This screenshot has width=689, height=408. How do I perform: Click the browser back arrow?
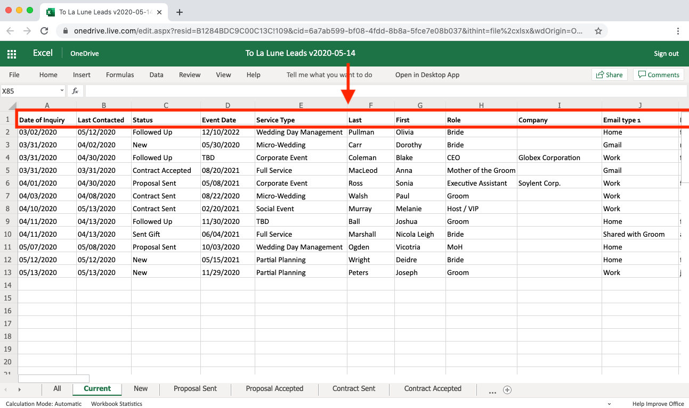10,31
